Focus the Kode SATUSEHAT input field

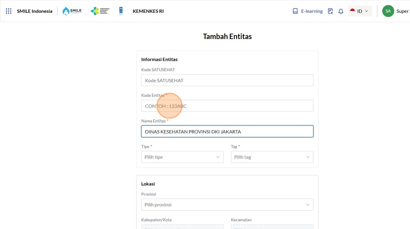coord(227,80)
